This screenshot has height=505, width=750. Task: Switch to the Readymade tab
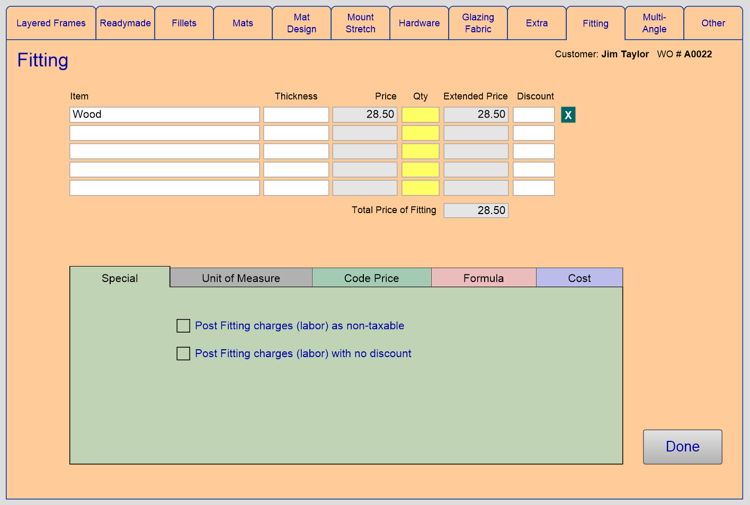pos(126,23)
